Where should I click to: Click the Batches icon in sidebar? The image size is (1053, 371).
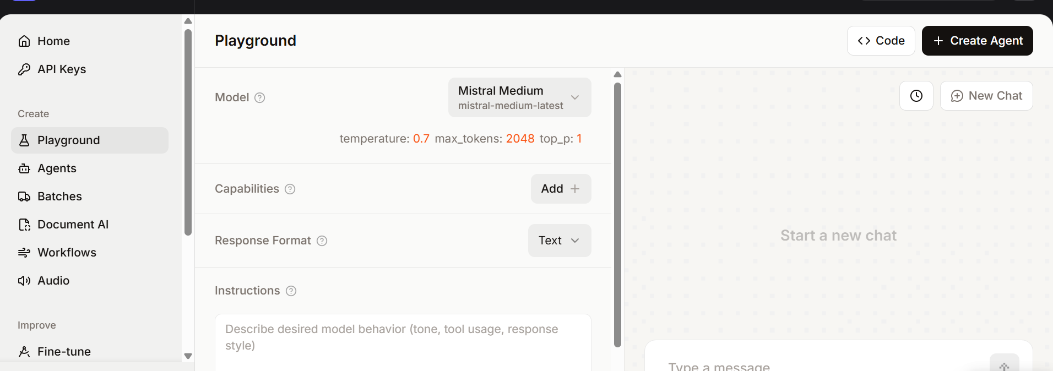[x=24, y=197]
